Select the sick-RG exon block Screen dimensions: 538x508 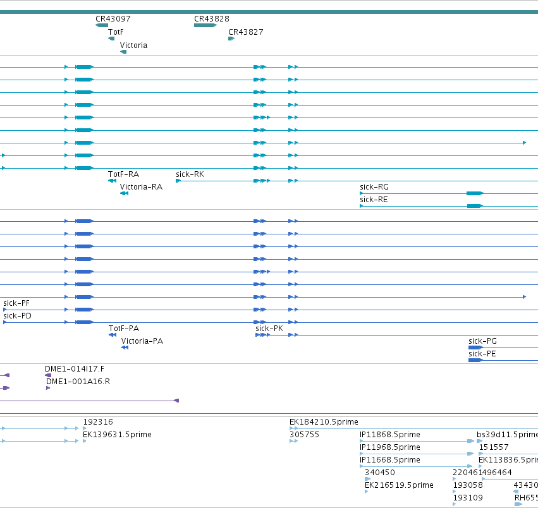tap(475, 193)
